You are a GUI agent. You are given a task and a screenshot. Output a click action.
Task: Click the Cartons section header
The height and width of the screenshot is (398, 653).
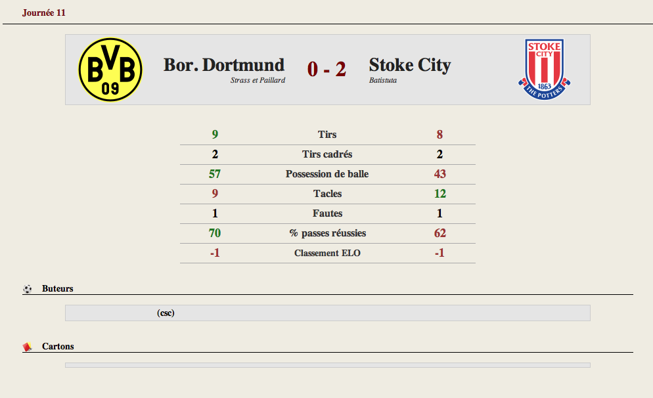(x=58, y=346)
